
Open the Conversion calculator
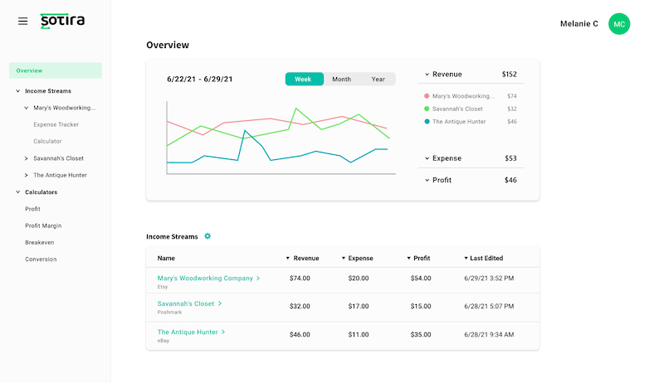41,259
